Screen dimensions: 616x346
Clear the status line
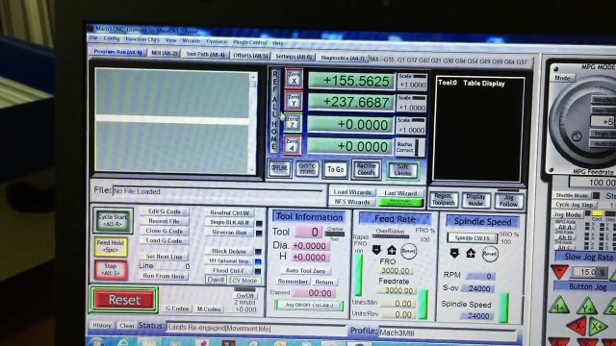pyautogui.click(x=126, y=326)
